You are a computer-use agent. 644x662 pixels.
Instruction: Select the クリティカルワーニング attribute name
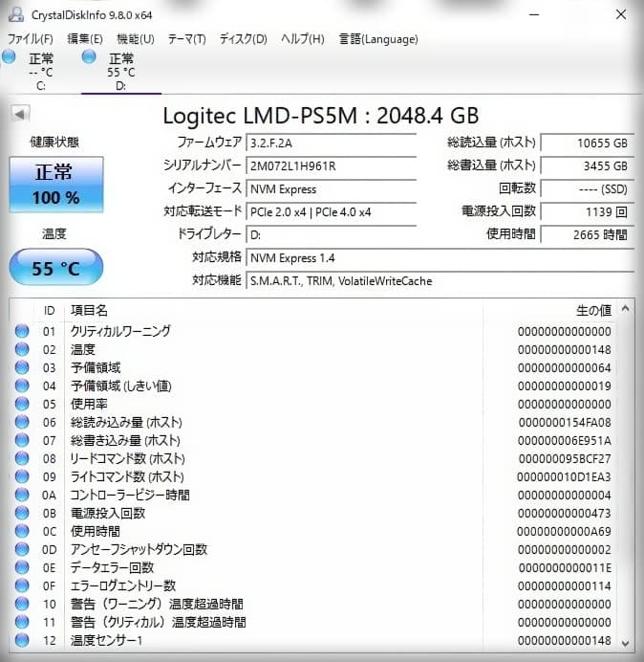[120, 331]
